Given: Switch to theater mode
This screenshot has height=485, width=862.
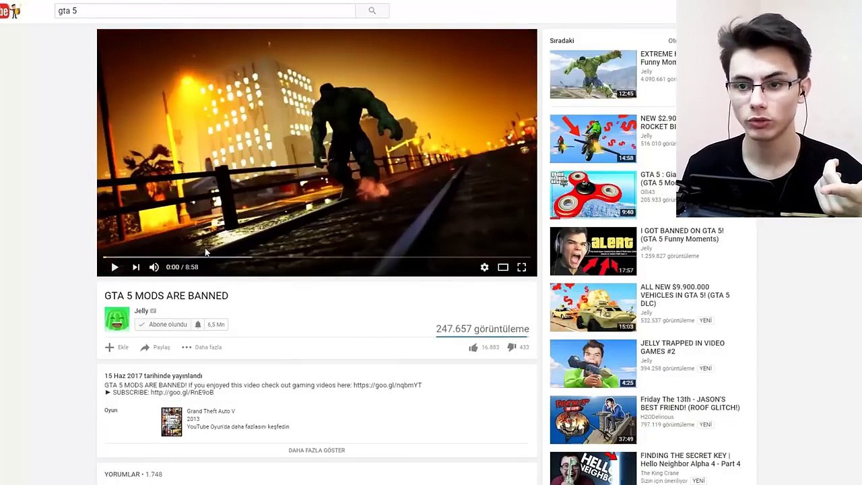Looking at the screenshot, I should click(503, 267).
